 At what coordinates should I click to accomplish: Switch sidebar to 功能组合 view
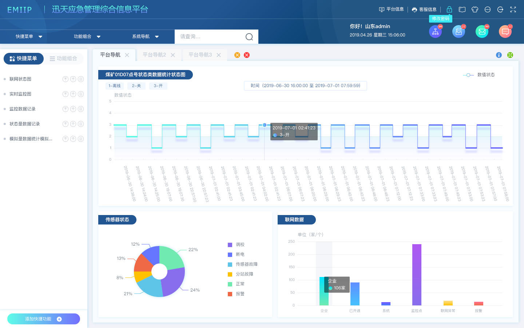64,59
